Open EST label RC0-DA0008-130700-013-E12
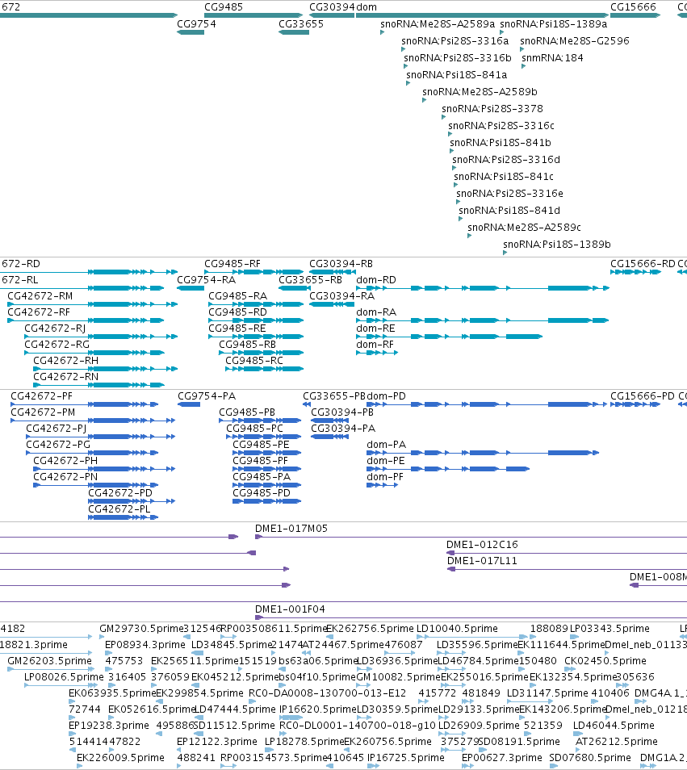Viewport: 687px width, 770px height. (328, 694)
